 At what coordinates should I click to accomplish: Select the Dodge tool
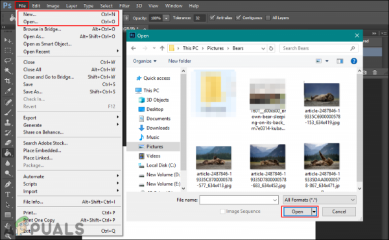point(8,173)
